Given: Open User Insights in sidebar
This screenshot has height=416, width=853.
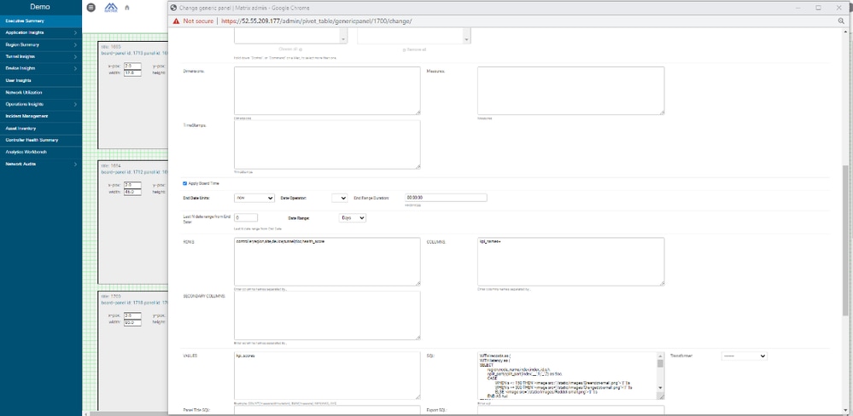Looking at the screenshot, I should pyautogui.click(x=41, y=80).
